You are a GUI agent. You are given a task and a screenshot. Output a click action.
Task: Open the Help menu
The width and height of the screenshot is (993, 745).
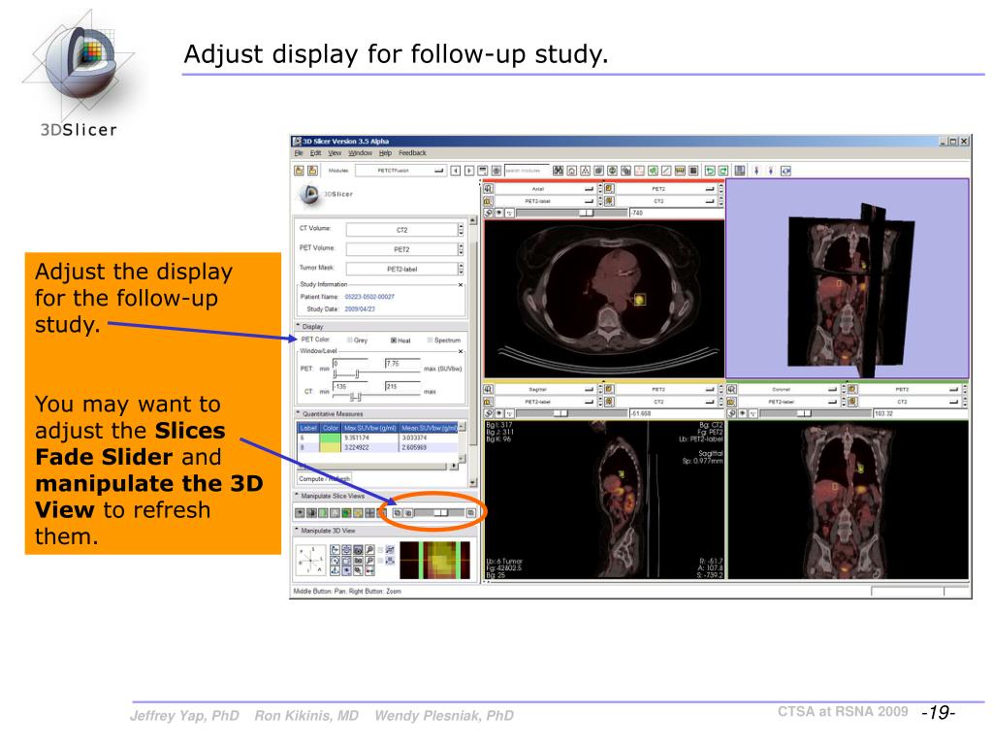pos(386,153)
